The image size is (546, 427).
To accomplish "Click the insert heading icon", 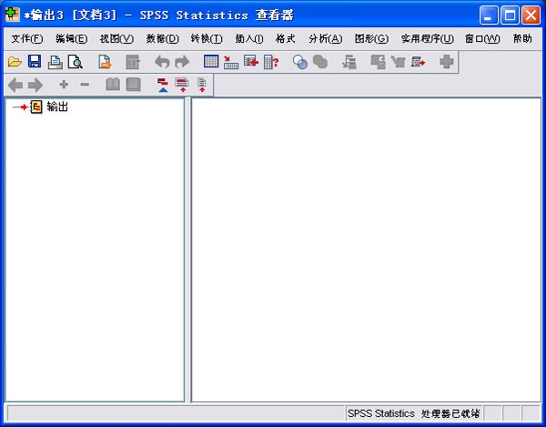I will [163, 85].
